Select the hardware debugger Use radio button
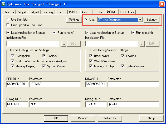Viewport: 166px width, 124px height. 86,20
